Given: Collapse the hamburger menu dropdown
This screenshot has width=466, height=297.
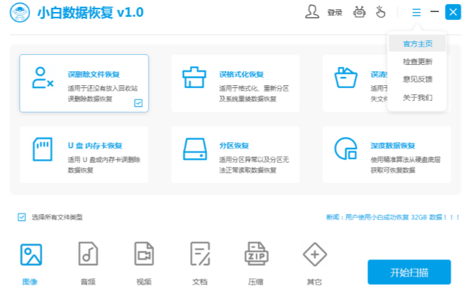Looking at the screenshot, I should 417,13.
